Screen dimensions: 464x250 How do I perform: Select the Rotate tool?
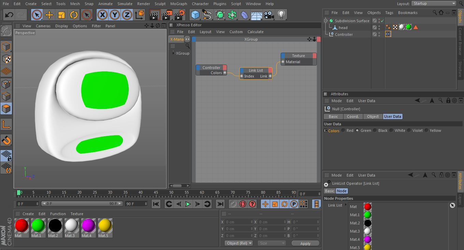[74, 15]
